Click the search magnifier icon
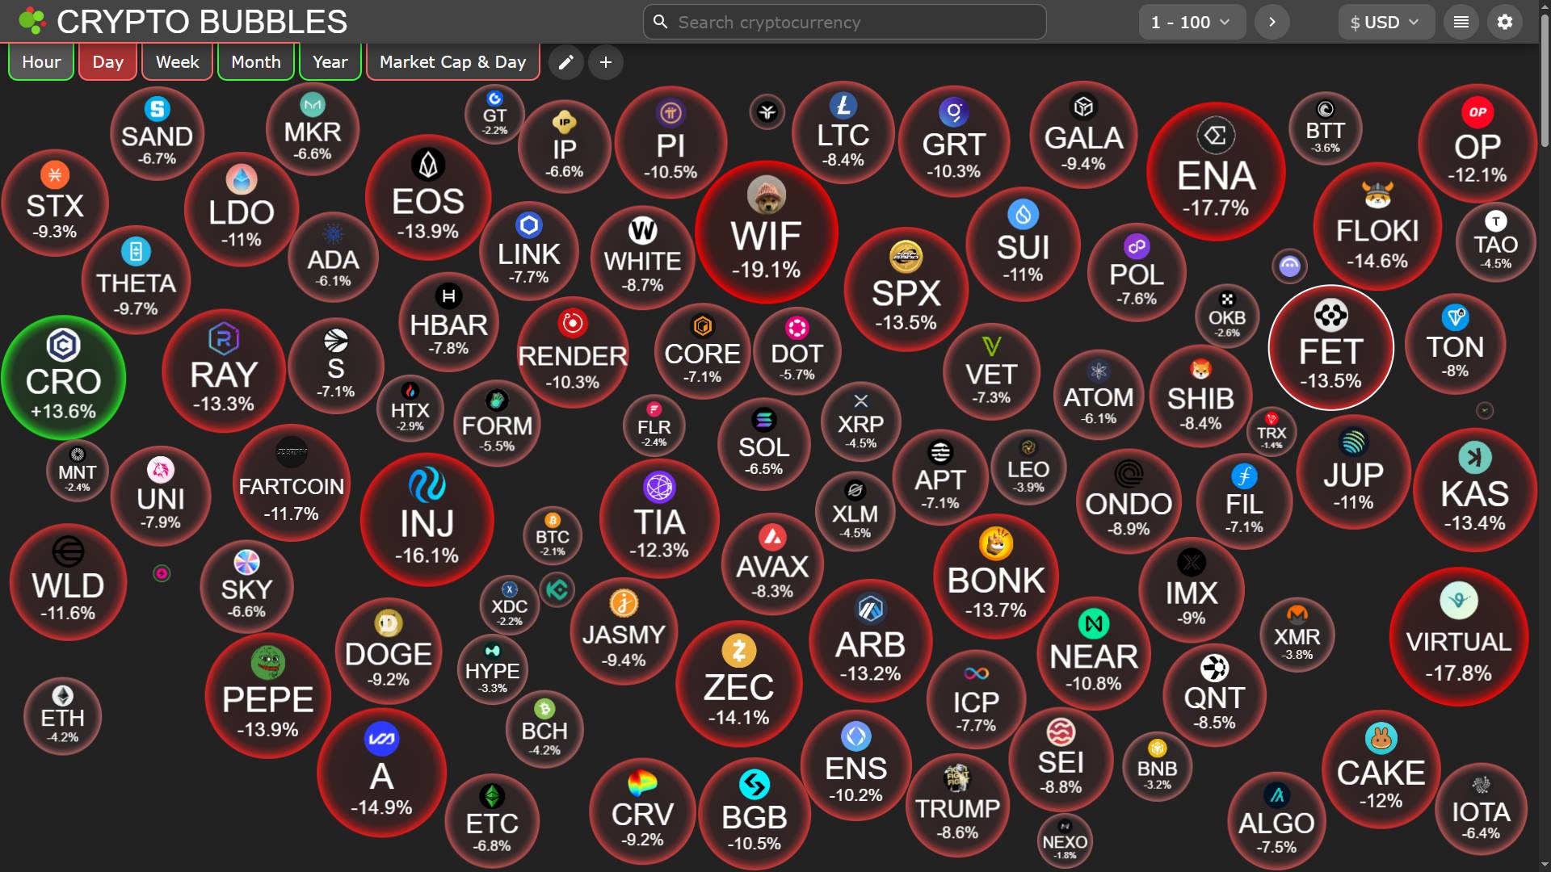This screenshot has height=872, width=1551. pos(661,22)
